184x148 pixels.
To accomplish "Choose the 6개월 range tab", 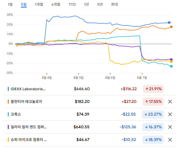I will (56, 4).
